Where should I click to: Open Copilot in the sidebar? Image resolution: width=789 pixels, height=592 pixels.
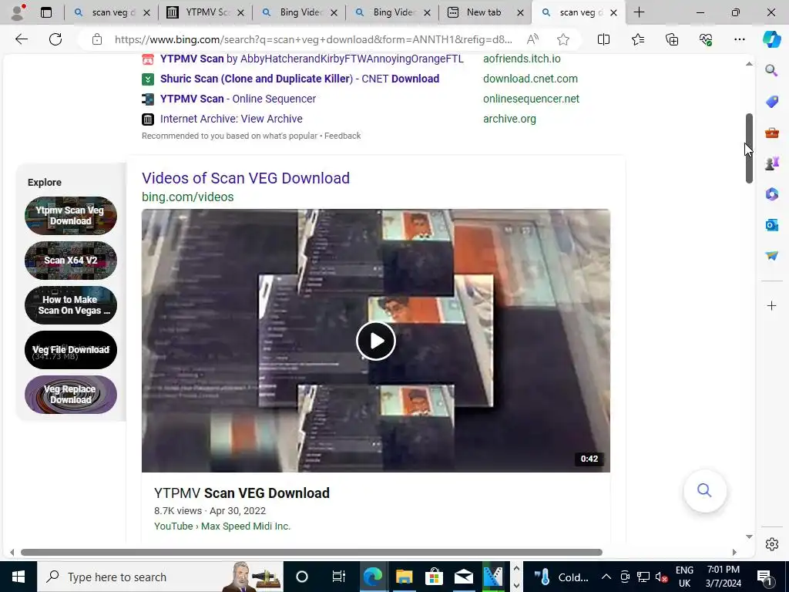(771, 39)
